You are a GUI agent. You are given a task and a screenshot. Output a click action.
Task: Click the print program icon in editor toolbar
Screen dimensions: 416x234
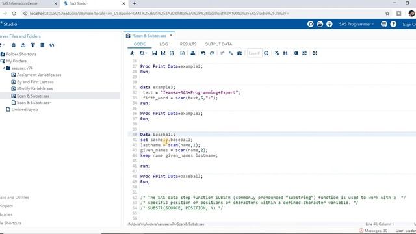193,53
